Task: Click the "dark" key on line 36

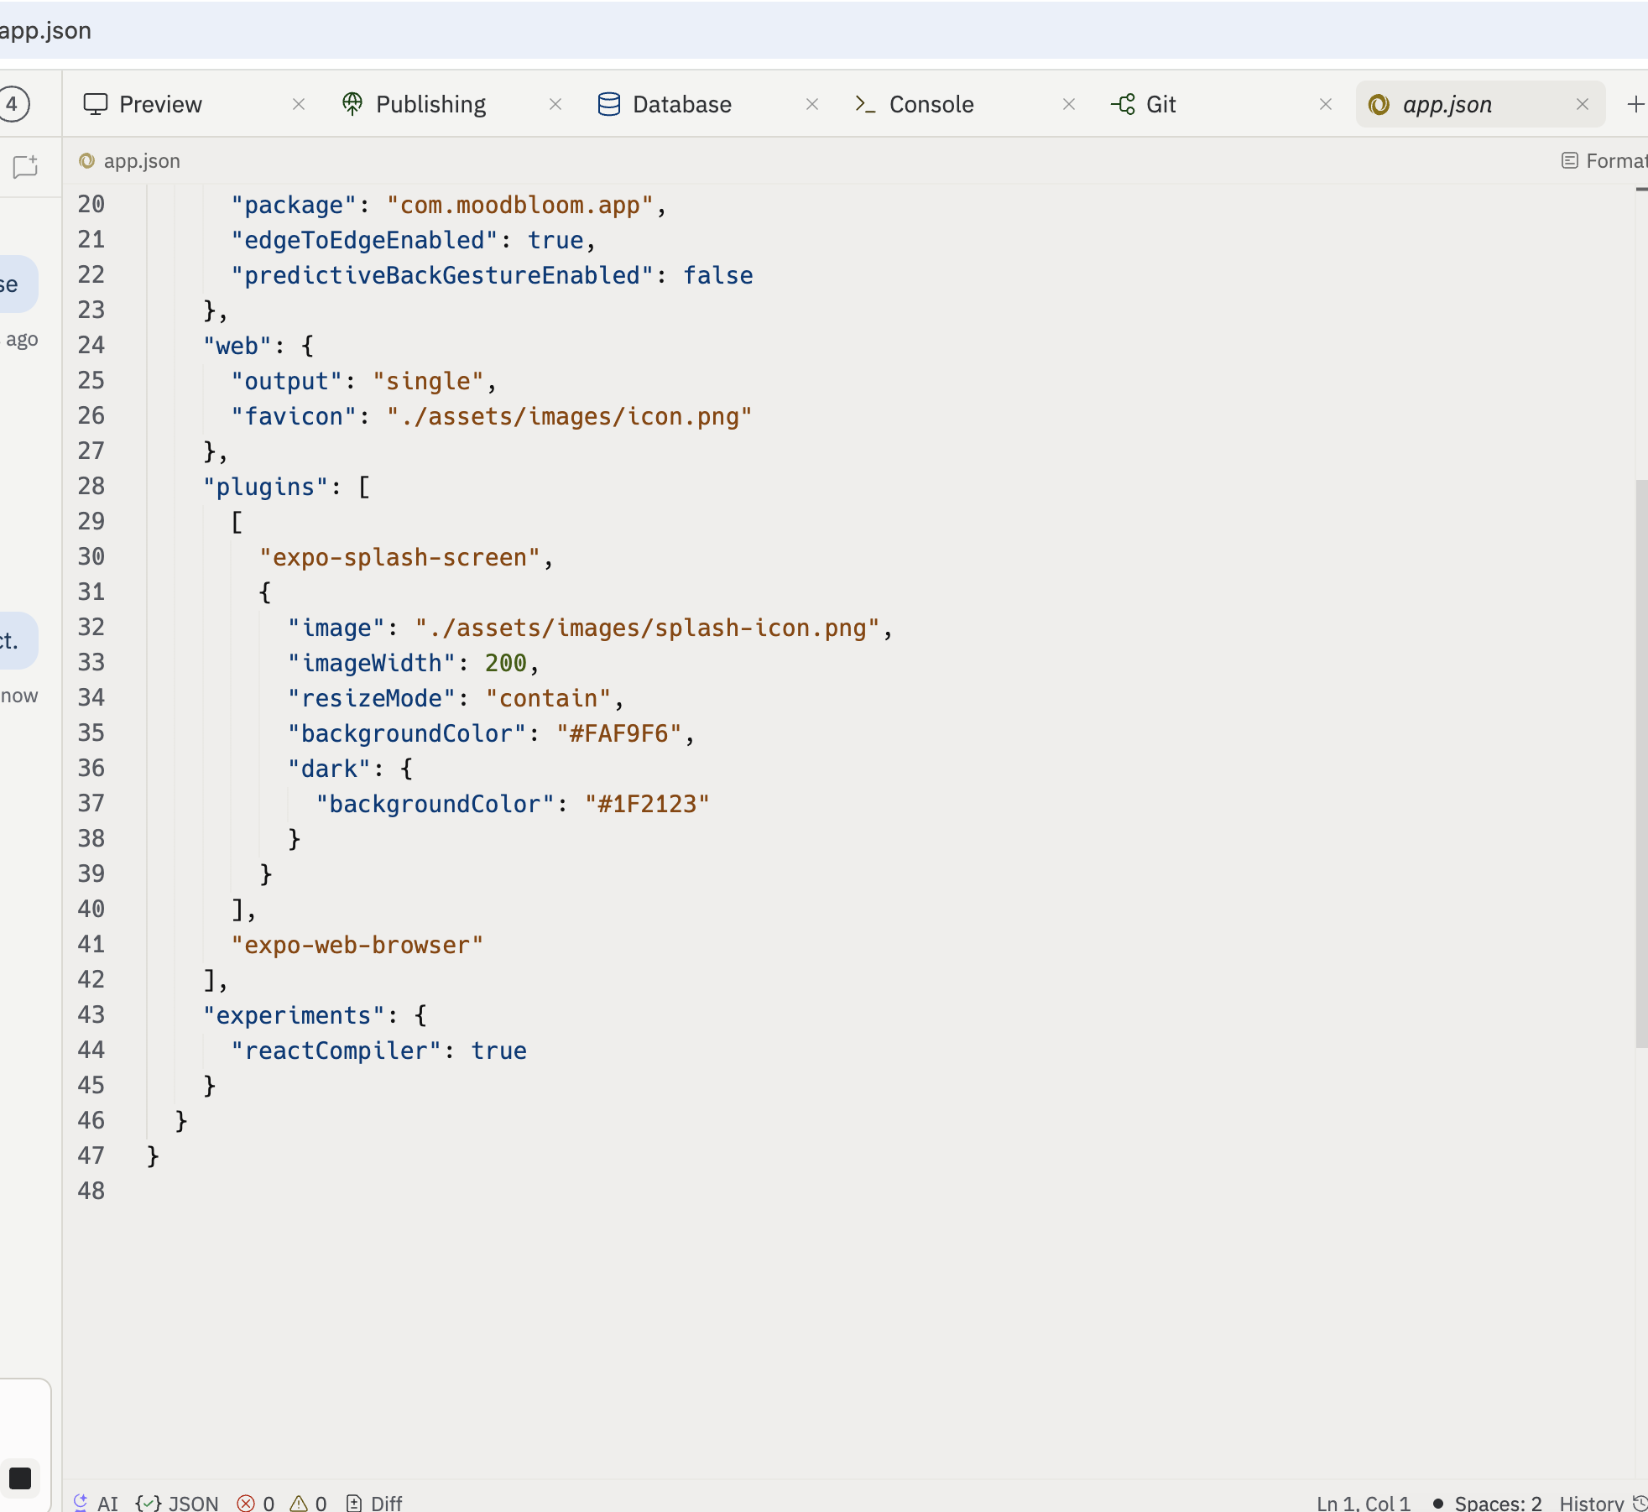Action: 329,769
